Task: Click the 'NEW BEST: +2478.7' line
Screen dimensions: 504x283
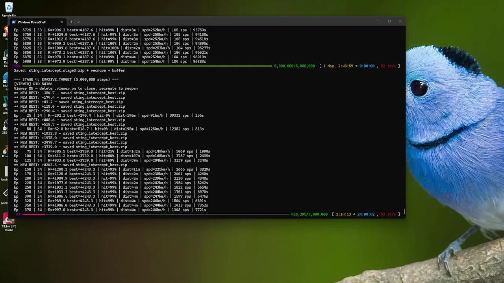Action: click(x=70, y=142)
